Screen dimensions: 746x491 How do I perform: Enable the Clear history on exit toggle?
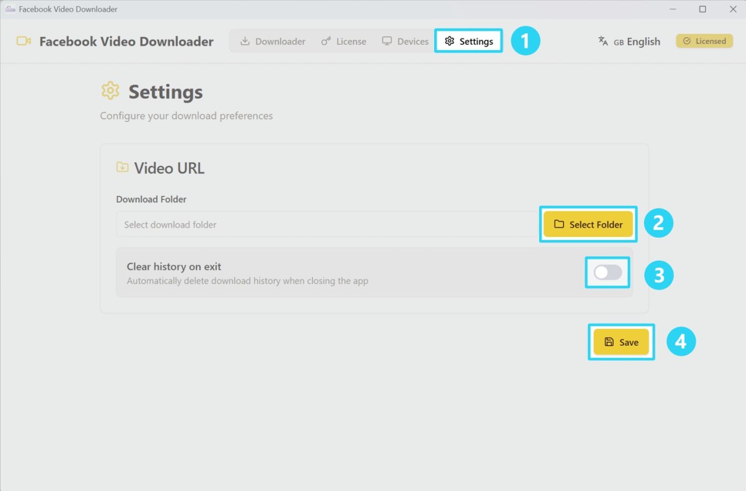coord(607,273)
